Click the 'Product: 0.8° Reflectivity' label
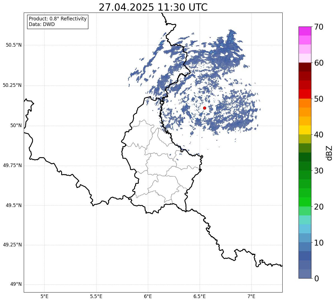The image size is (336, 302). 58,19
